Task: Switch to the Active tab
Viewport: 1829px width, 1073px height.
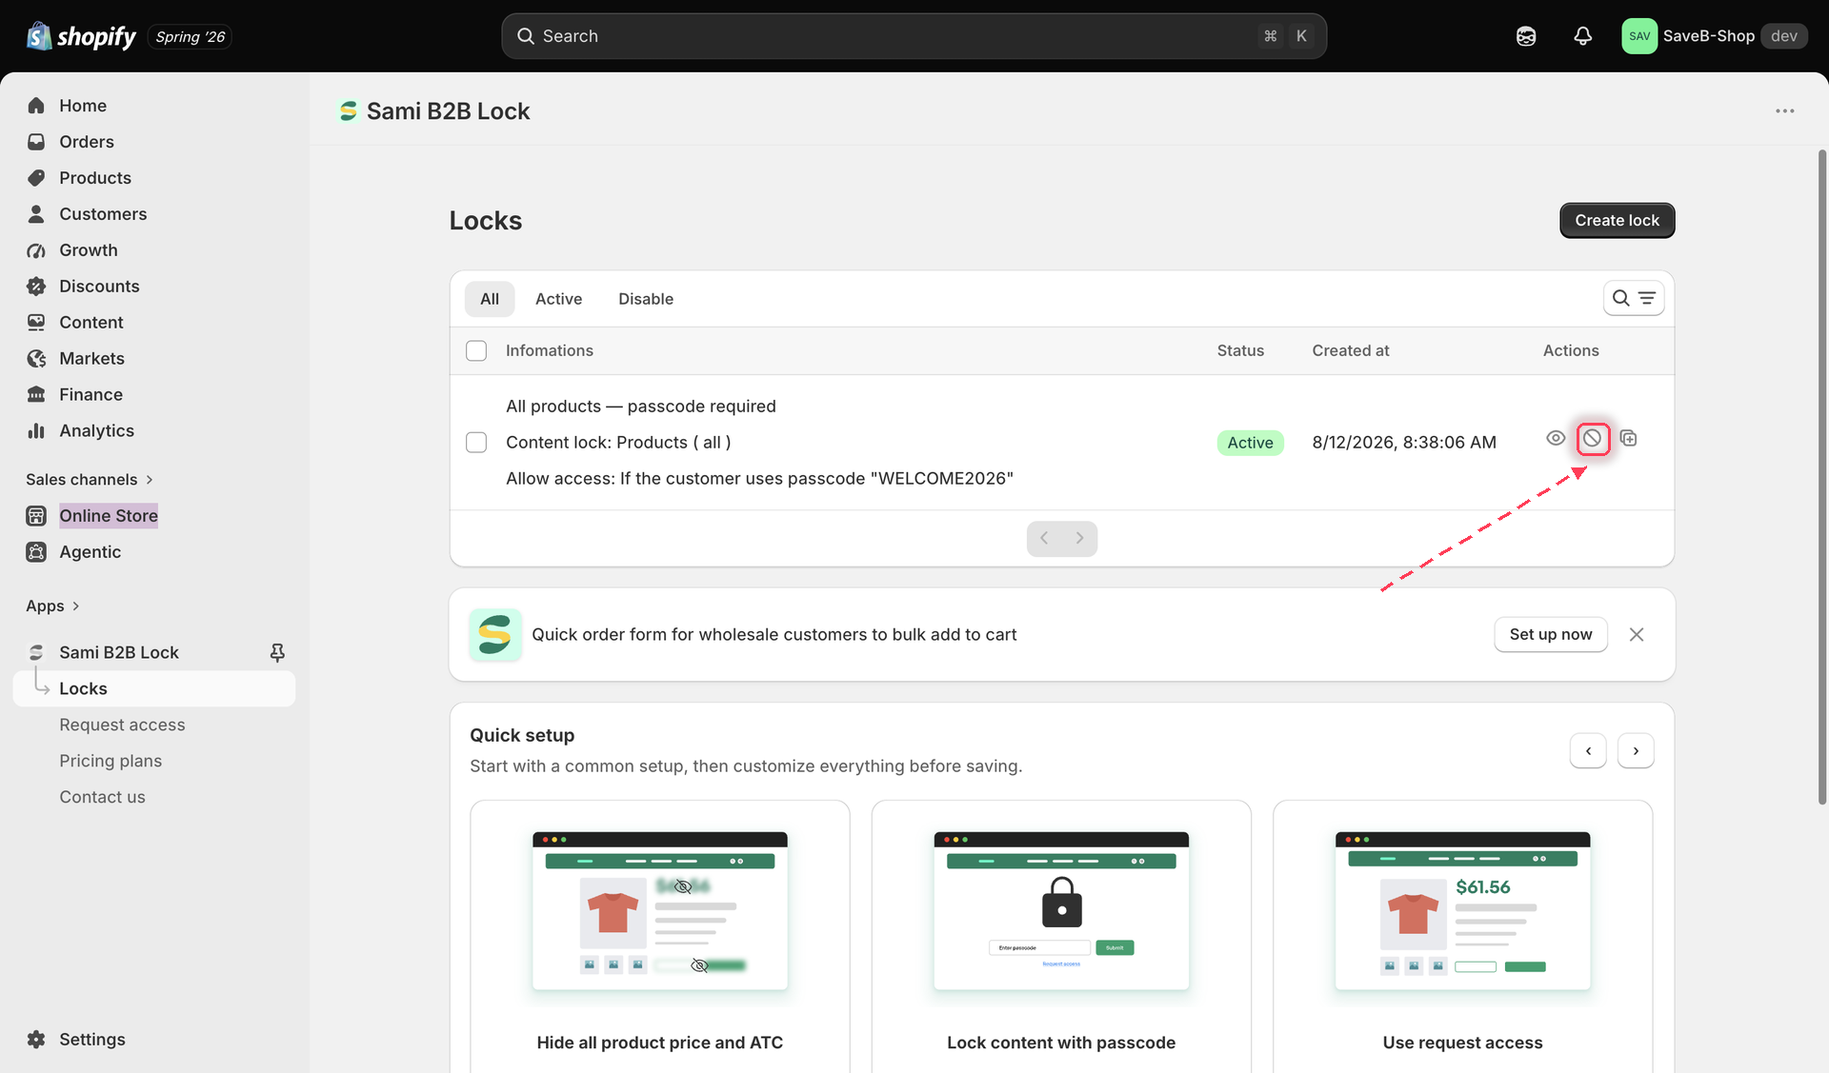Action: pos(558,299)
